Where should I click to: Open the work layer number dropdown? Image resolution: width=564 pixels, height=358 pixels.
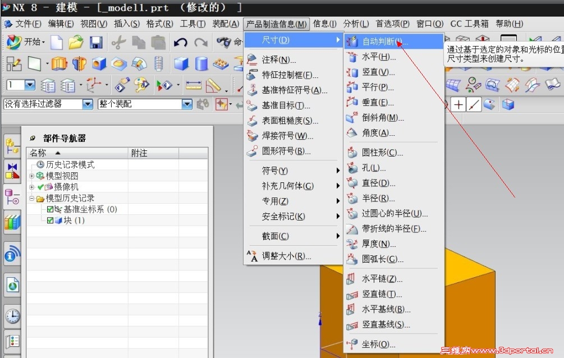pyautogui.click(x=30, y=85)
